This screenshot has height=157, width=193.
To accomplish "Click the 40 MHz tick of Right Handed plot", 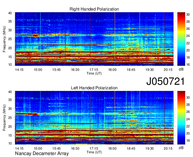I will coord(10,13).
